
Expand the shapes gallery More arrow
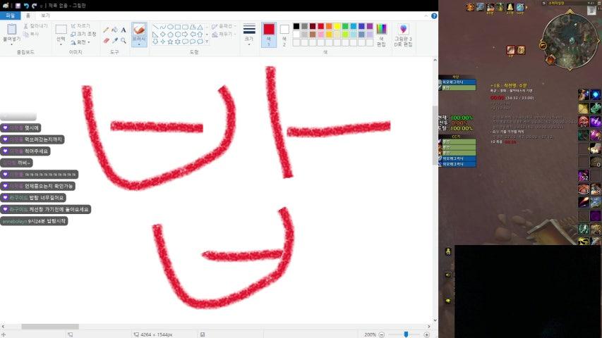point(207,42)
